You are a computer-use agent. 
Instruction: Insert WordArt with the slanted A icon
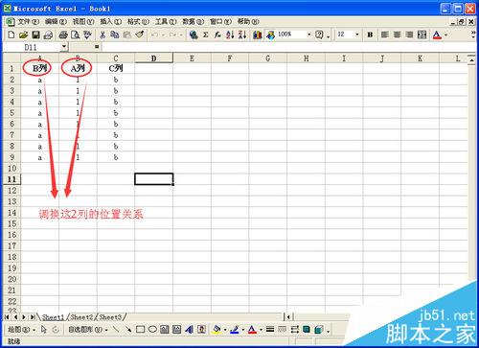point(189,330)
